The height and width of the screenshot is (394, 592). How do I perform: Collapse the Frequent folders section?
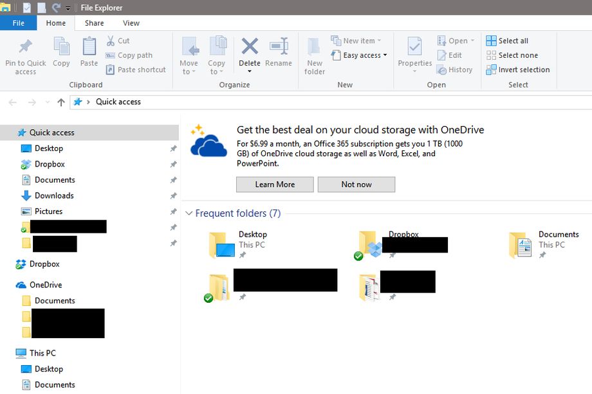coord(189,213)
